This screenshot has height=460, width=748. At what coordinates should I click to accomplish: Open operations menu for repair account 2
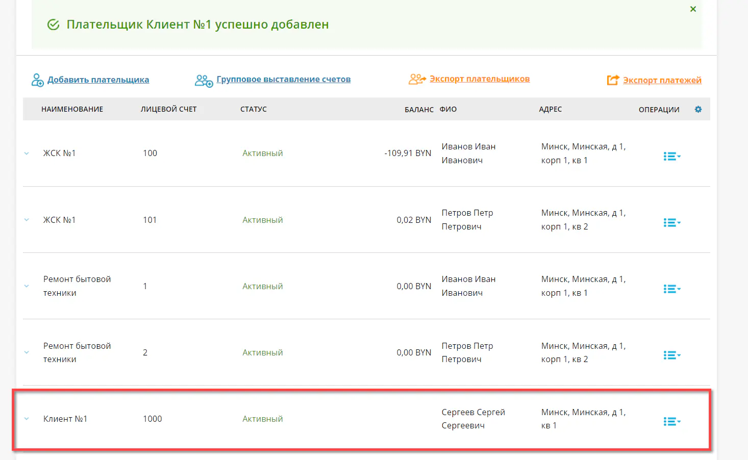click(671, 355)
